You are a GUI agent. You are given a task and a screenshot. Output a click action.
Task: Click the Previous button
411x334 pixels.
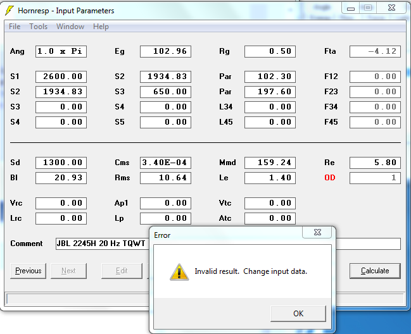pyautogui.click(x=28, y=271)
